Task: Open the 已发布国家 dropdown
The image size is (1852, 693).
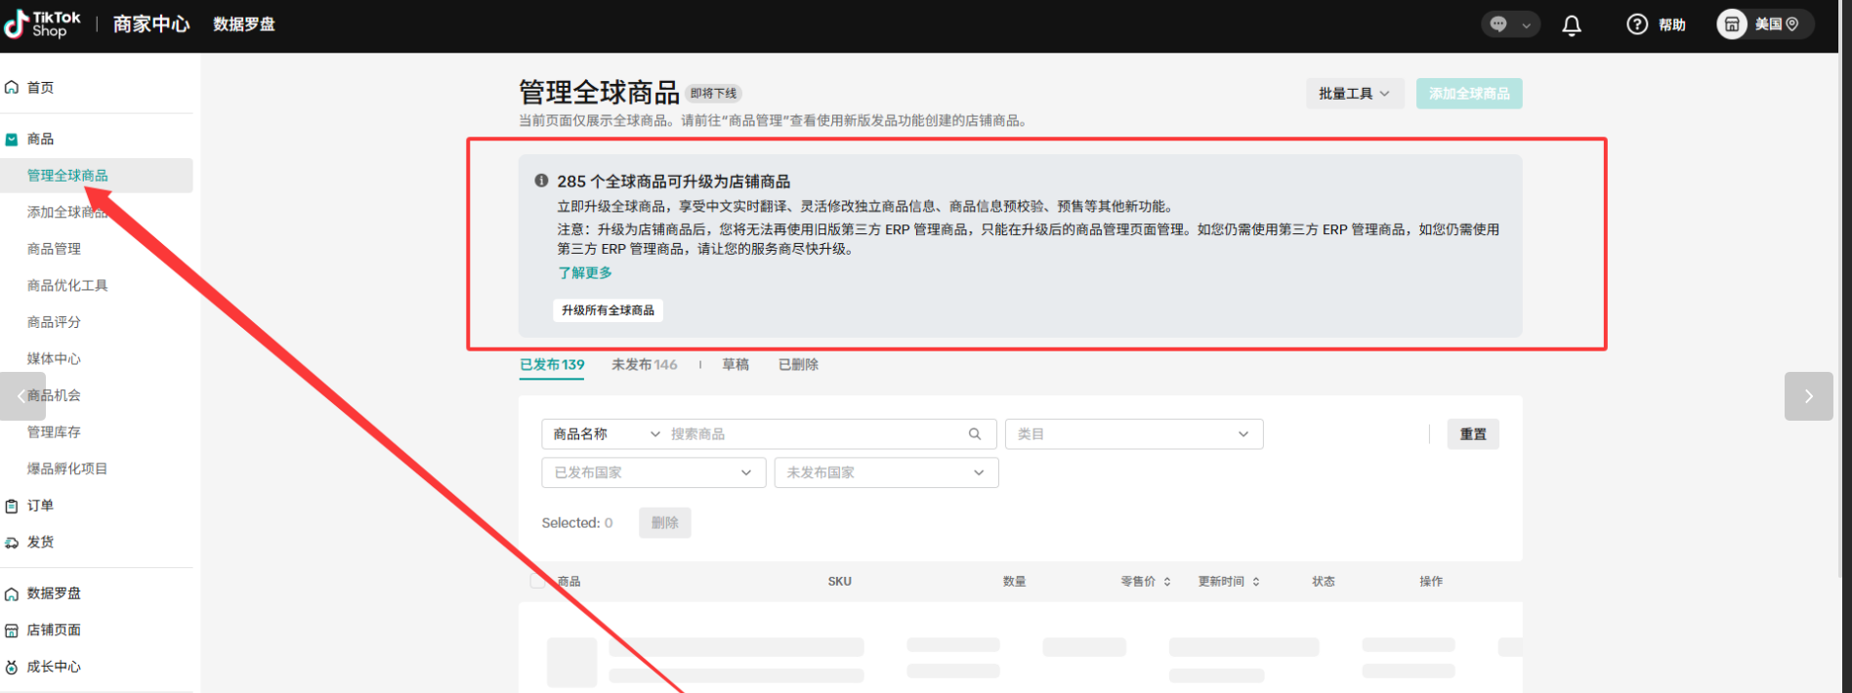Action: pos(653,472)
